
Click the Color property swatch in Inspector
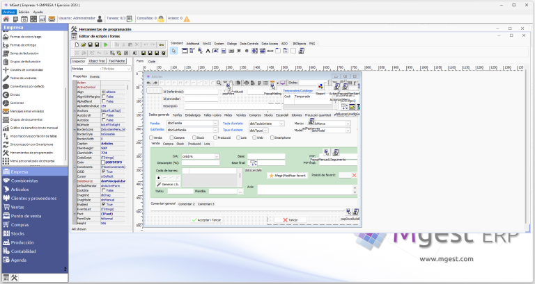[x=103, y=162]
